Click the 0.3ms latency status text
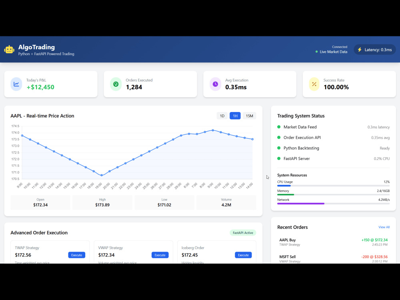 click(378, 127)
